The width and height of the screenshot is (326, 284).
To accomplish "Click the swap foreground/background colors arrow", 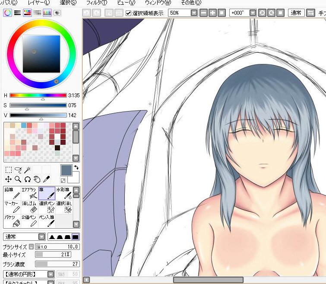I will [76, 167].
